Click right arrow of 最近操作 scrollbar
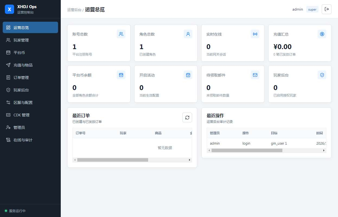Image resolution: width=338 pixels, height=217 pixels. [x=324, y=150]
